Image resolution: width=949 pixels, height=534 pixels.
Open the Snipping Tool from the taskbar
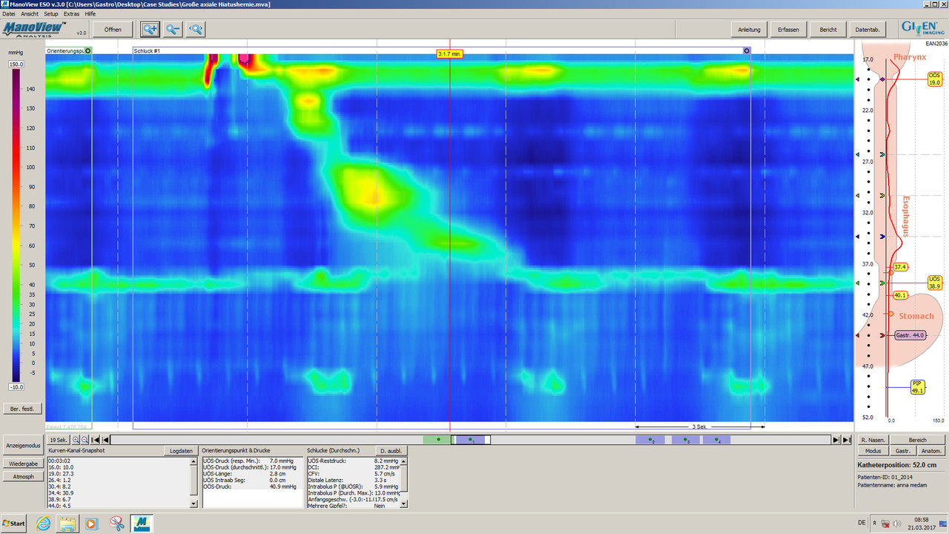(117, 524)
